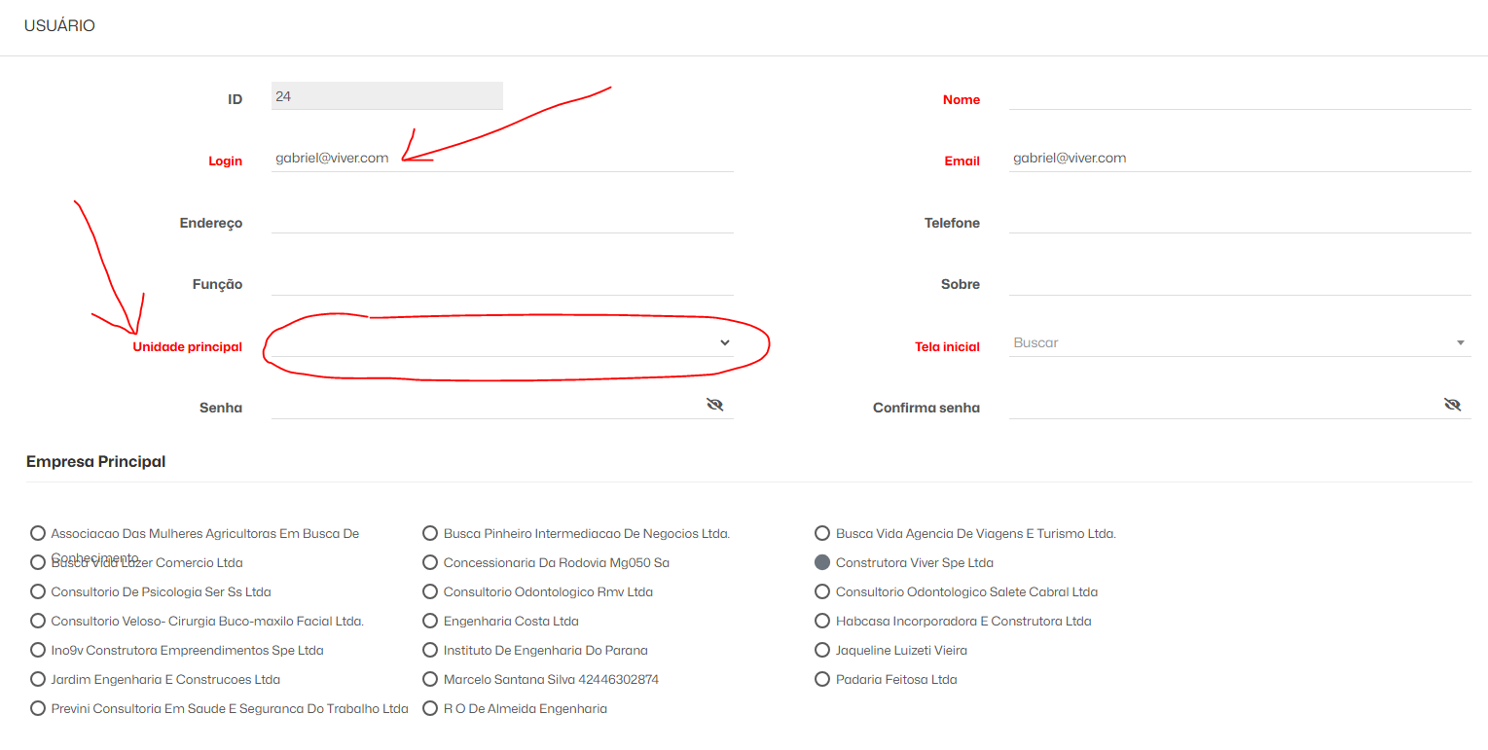
Task: Toggle visibility of Confirma senha password
Action: point(1453,405)
